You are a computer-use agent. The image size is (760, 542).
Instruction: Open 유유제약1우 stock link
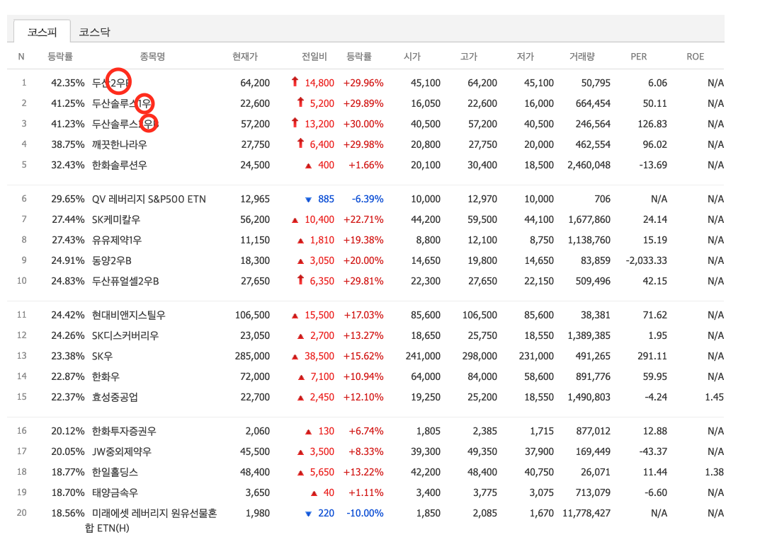point(117,240)
